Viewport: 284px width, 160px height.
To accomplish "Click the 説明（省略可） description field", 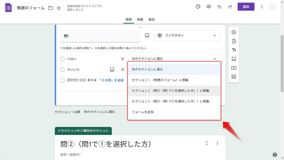I will pyautogui.click(x=71, y=155).
